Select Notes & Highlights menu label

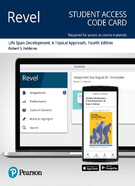click(x=41, y=119)
